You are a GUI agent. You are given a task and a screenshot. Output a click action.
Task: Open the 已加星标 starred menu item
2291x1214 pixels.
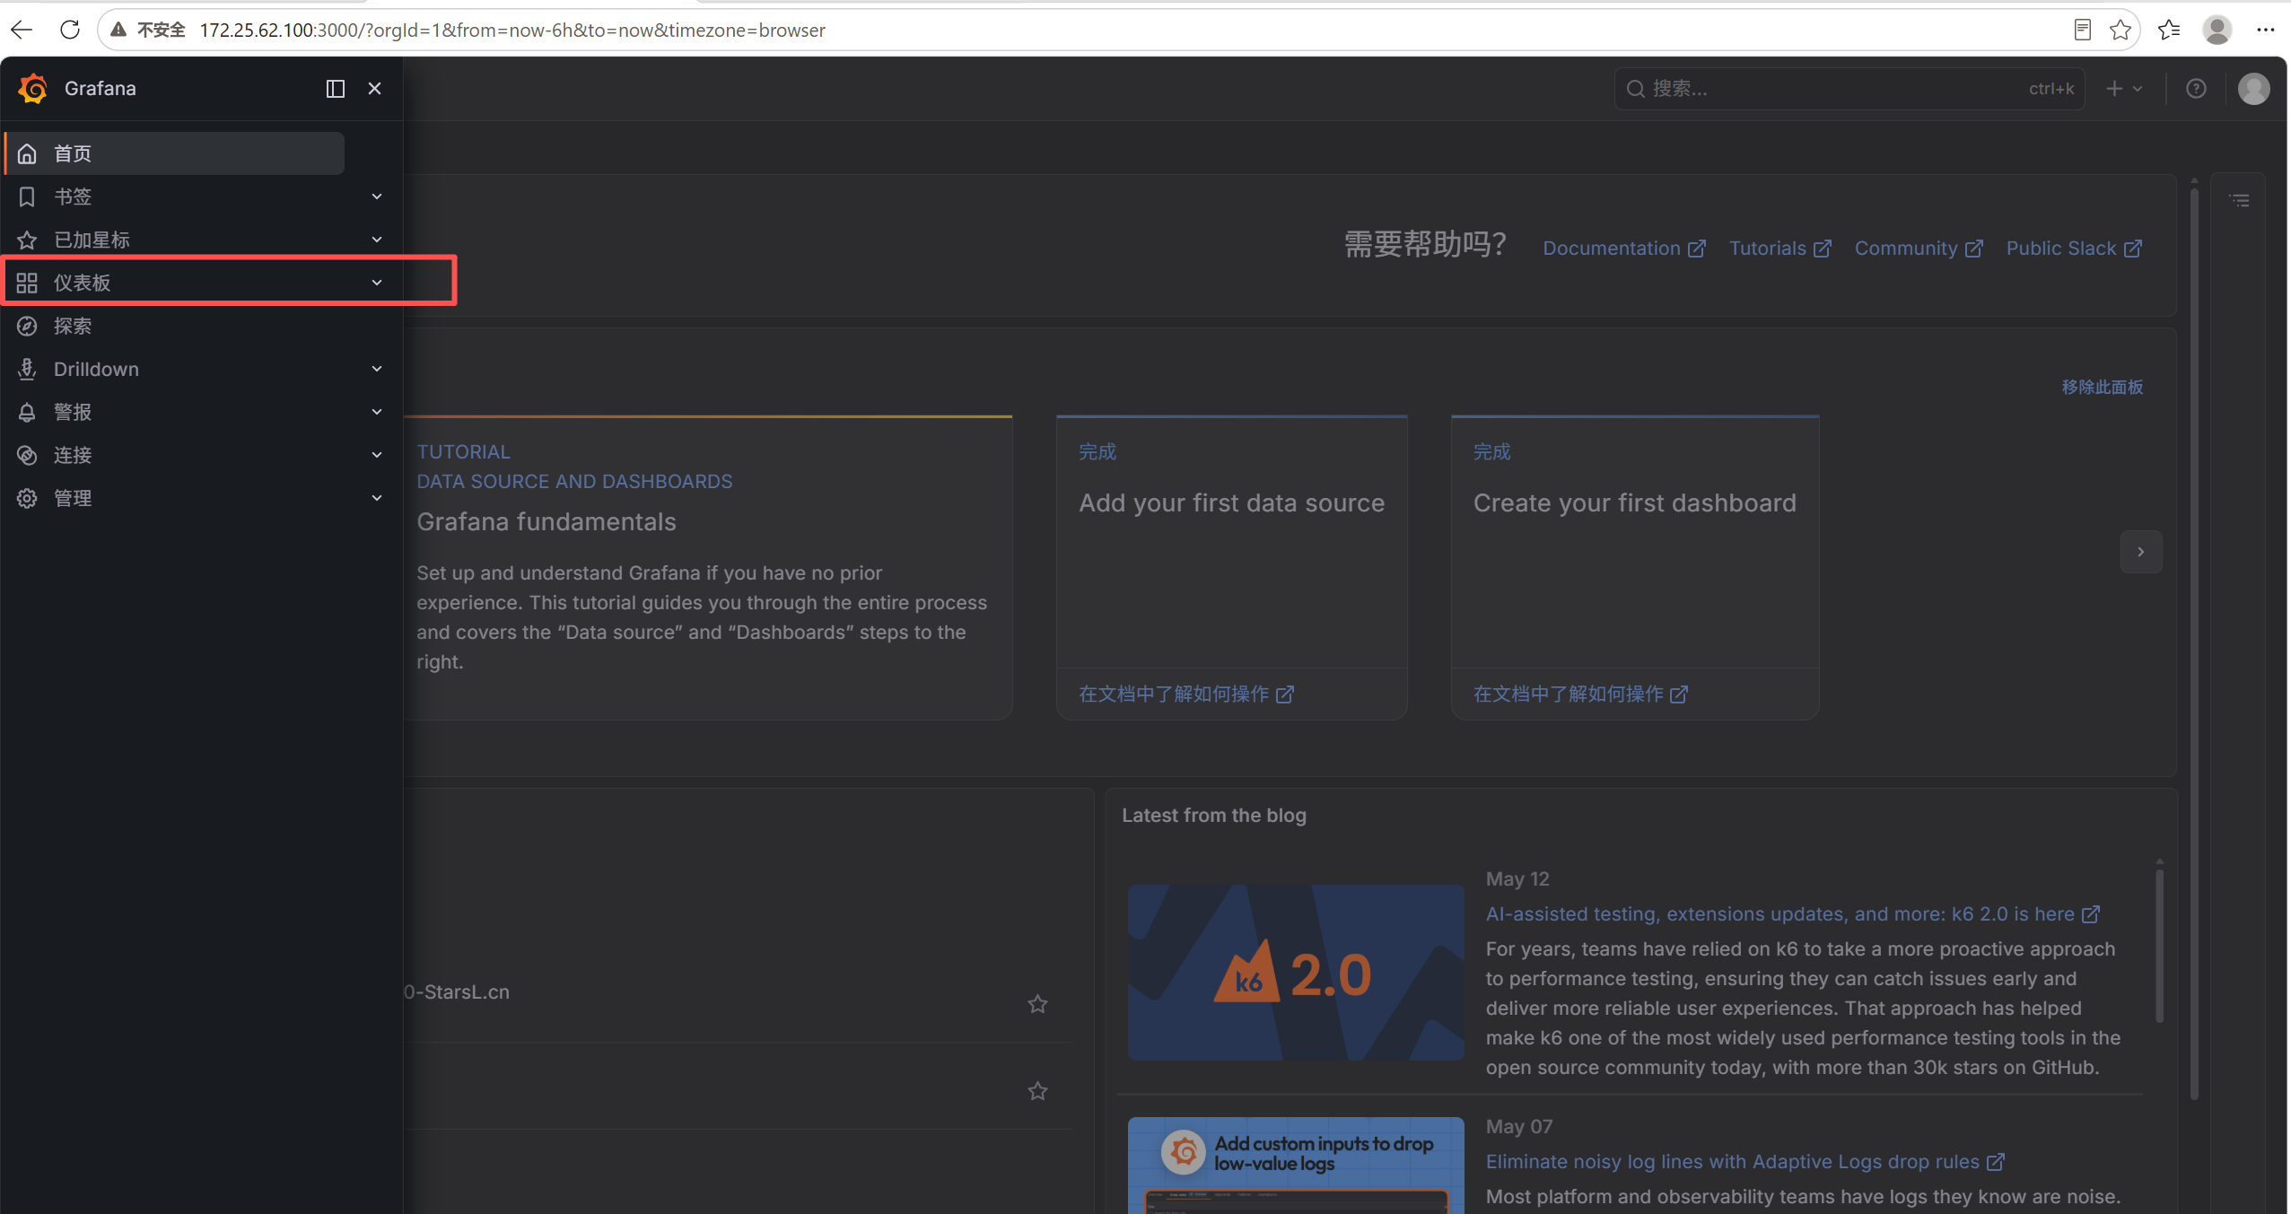(92, 240)
